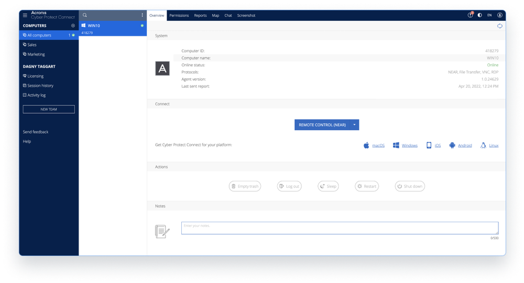Select All computers group
The image size is (524, 283).
[x=49, y=35]
